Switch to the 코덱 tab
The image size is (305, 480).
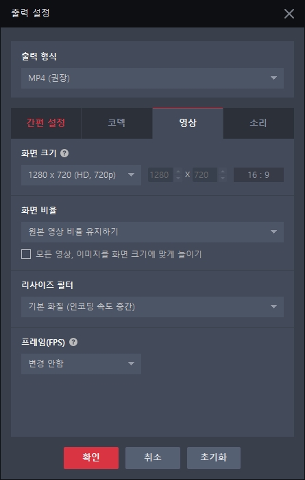tap(117, 123)
